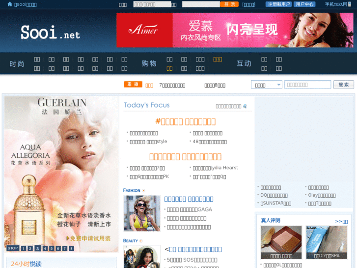Focus the search keyword input field

click(307, 85)
